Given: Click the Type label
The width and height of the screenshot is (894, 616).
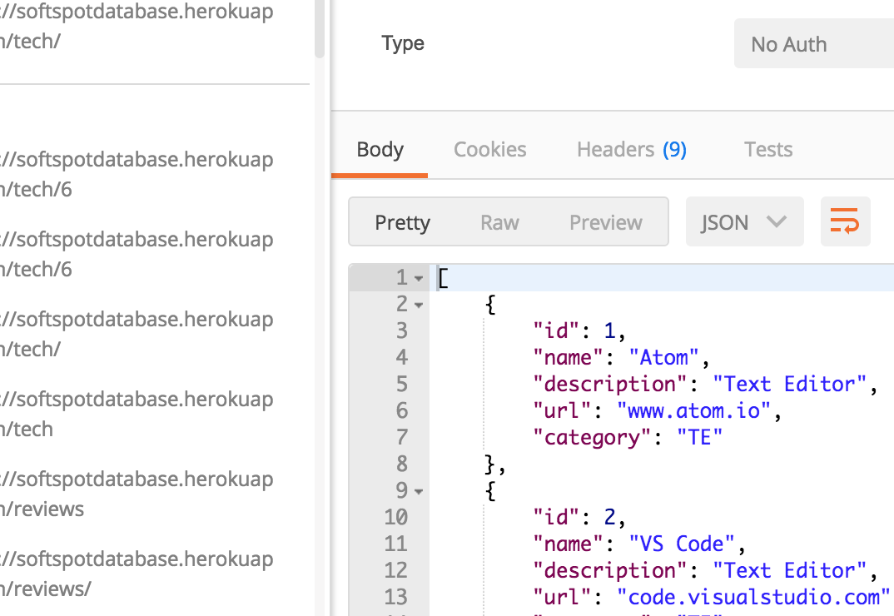Looking at the screenshot, I should [x=403, y=43].
